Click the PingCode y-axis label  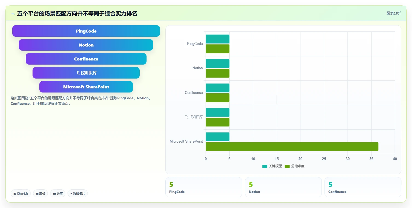coord(195,44)
